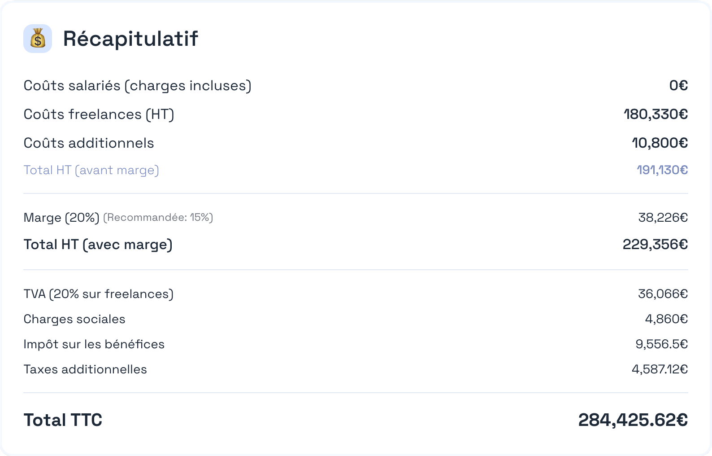
Task: Click the Recommandée: 15% hint text
Action: 158,218
